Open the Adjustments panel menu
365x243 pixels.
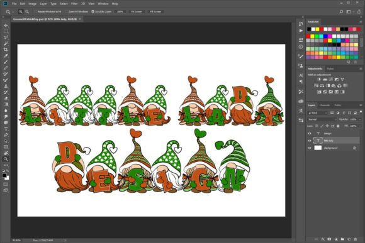point(361,69)
